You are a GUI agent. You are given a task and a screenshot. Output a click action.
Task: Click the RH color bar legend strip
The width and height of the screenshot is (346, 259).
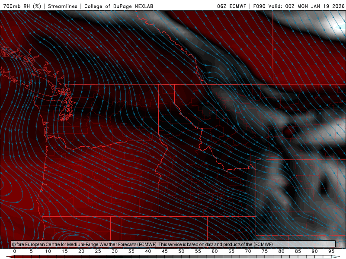pyautogui.click(x=173, y=257)
